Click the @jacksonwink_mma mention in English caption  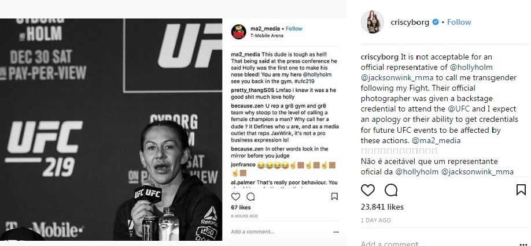[x=397, y=77]
